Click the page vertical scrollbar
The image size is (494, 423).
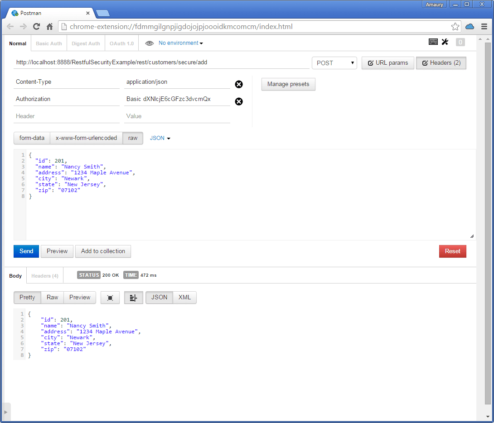tap(488, 223)
